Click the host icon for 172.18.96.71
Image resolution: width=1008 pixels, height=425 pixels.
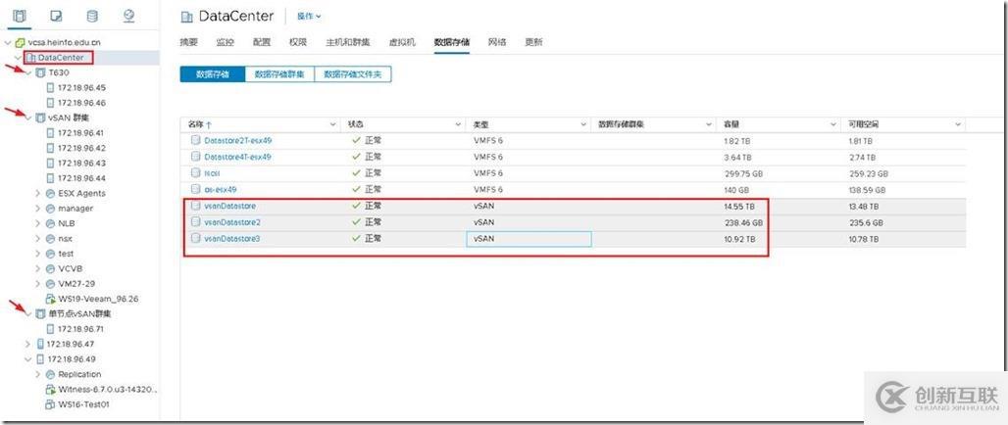click(51, 329)
